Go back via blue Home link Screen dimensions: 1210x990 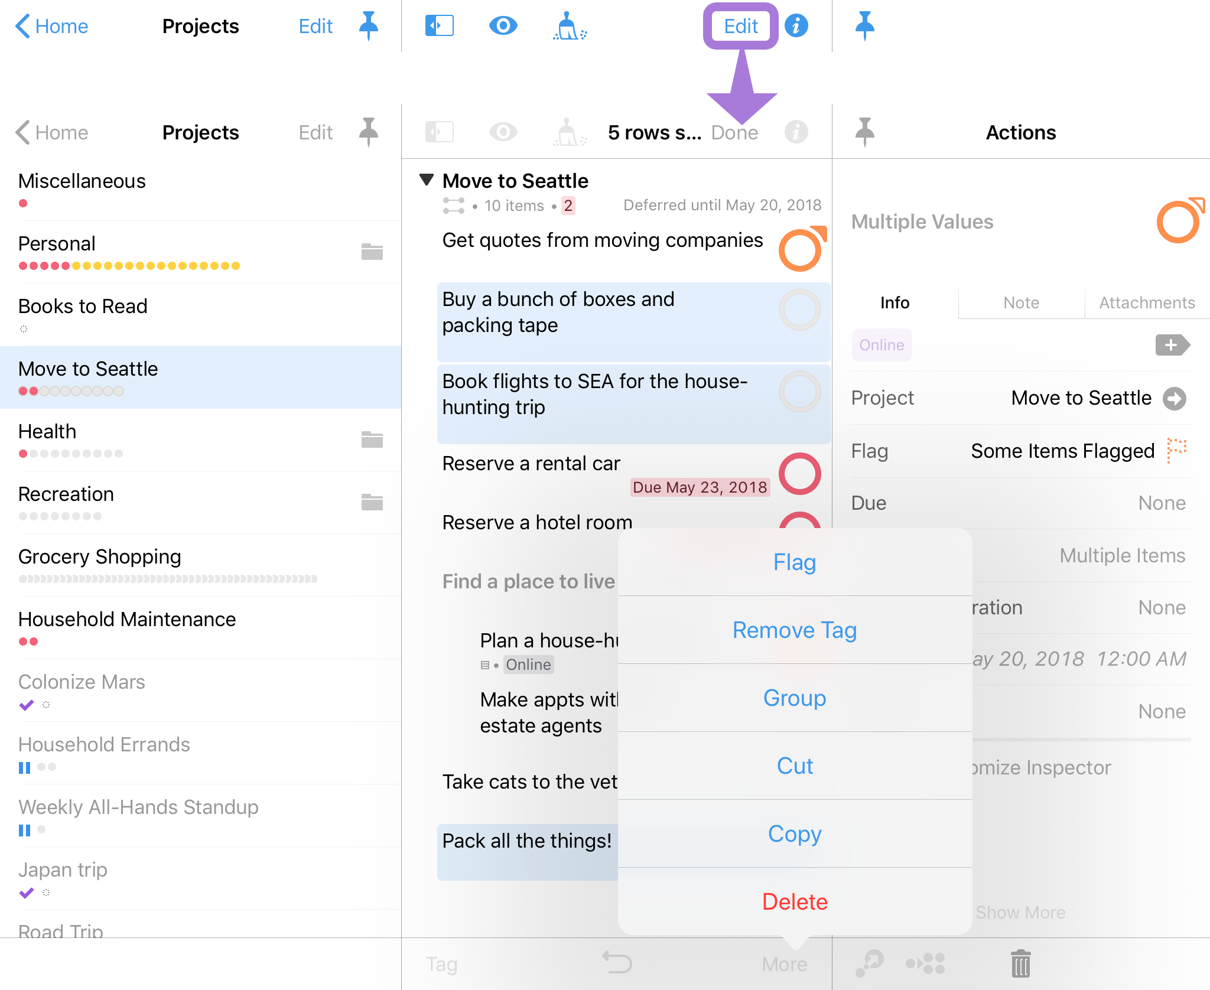51,26
